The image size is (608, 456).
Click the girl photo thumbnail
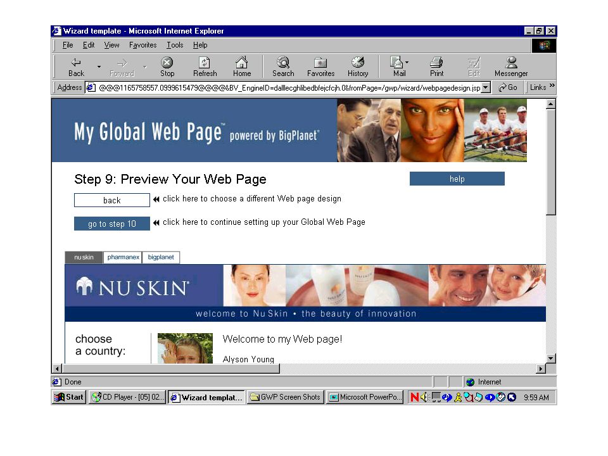(185, 348)
